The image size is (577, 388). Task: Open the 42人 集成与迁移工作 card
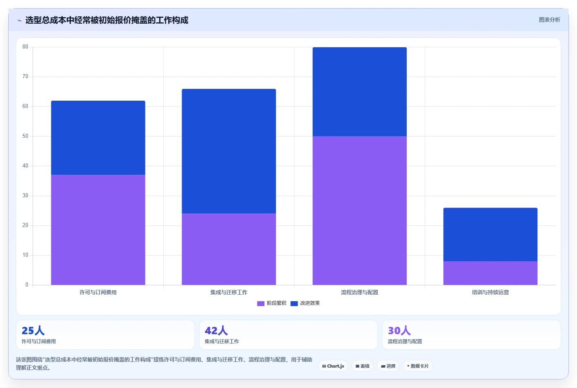[288, 335]
